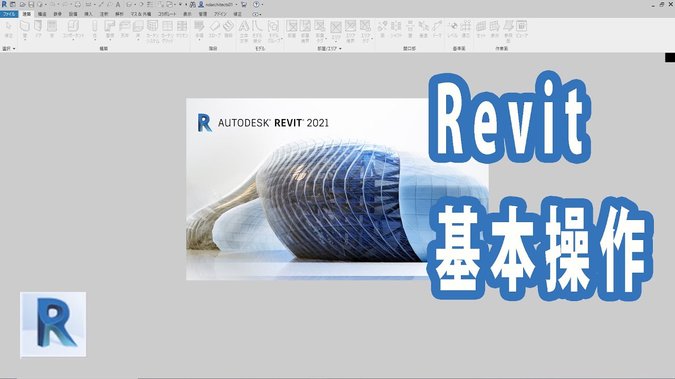
Task: Select the 修正 (Modify) arrow tool
Action: (8, 29)
